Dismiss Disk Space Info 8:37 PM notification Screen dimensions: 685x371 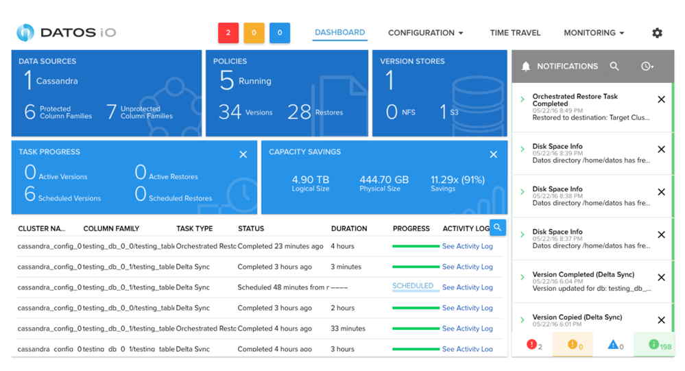coord(662,235)
